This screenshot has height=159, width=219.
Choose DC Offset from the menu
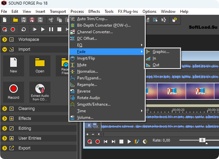[x=107, y=39]
